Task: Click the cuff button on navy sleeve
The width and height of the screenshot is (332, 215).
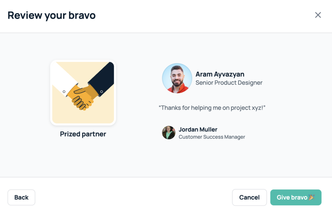Action: pyautogui.click(x=101, y=92)
